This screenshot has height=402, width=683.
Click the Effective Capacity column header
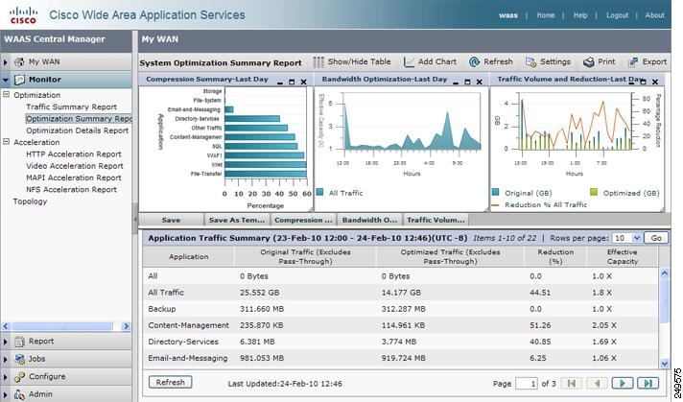pos(622,257)
